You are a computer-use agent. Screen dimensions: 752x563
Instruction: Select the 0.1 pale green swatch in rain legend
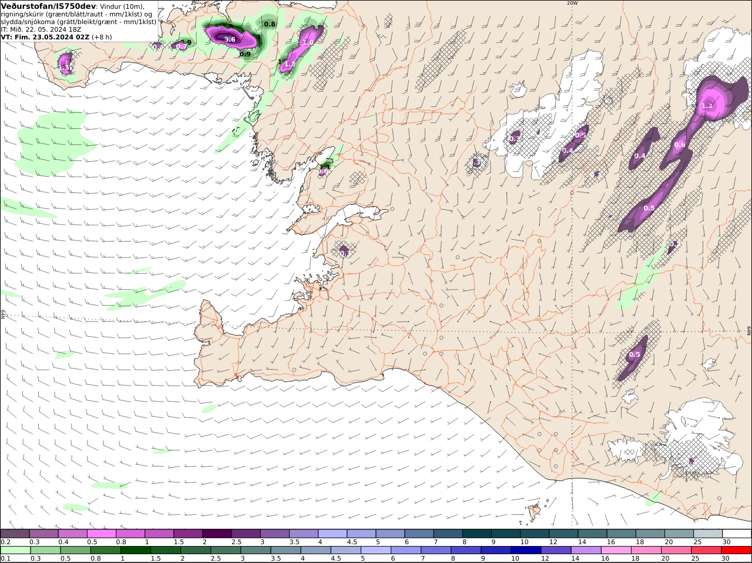point(15,550)
